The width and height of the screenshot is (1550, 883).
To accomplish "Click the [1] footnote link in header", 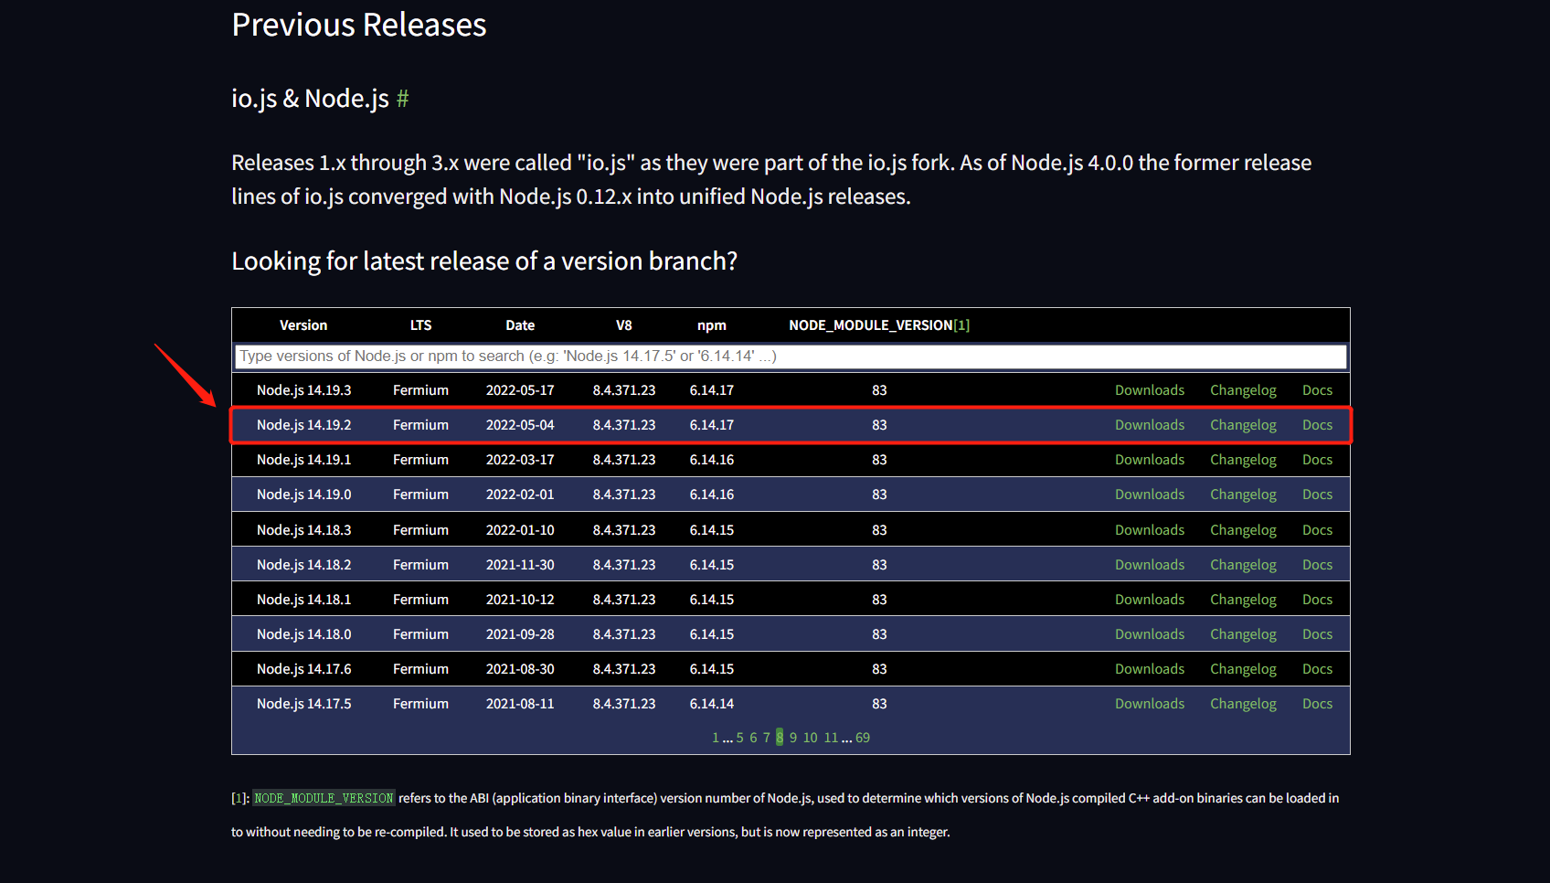I will 961,325.
